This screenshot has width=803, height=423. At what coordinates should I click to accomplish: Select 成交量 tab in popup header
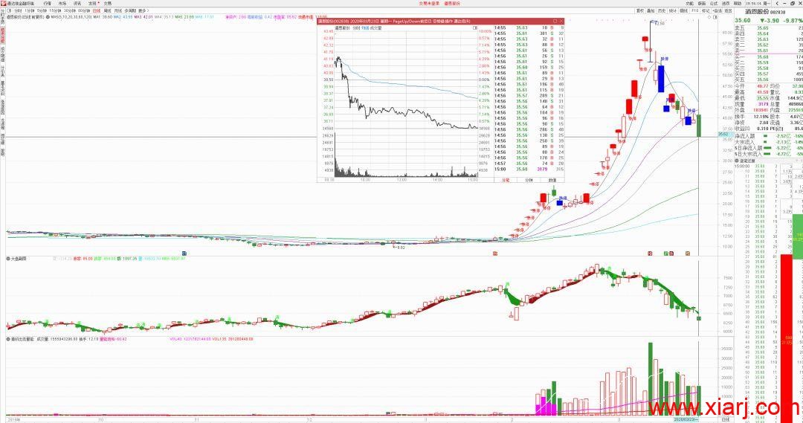376,28
